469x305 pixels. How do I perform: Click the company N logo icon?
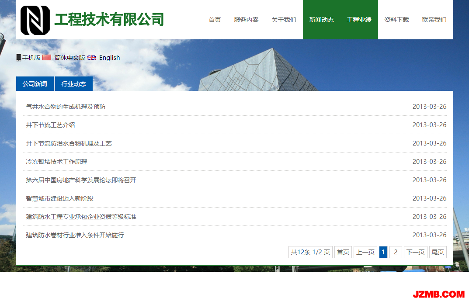35,20
